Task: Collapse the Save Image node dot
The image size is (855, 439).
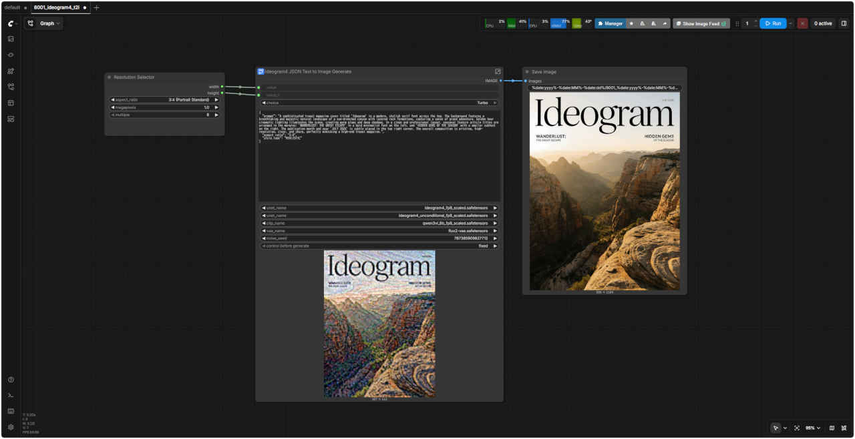Action: [x=527, y=71]
